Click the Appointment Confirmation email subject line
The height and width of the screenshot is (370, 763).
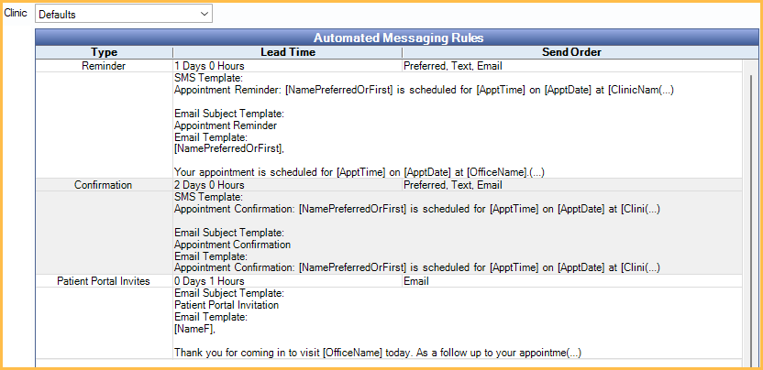click(x=233, y=245)
